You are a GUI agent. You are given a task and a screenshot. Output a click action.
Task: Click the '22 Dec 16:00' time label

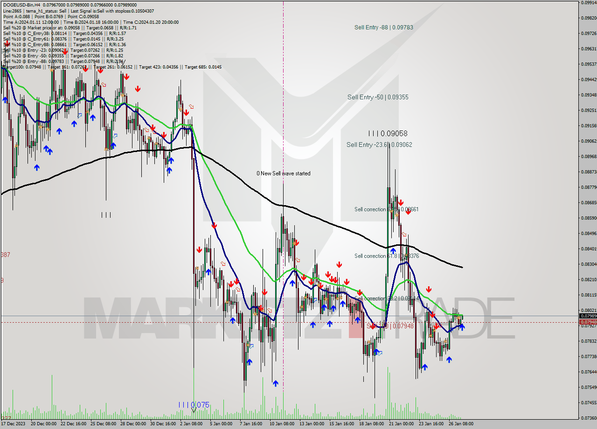(74, 424)
